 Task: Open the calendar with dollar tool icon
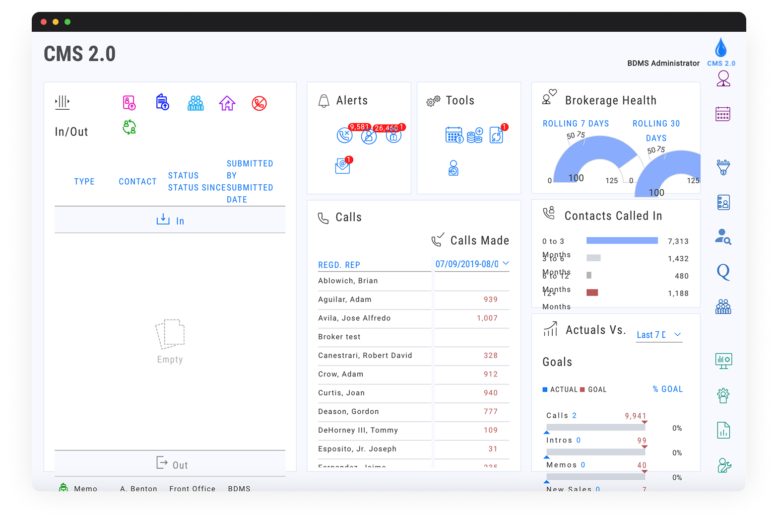454,135
